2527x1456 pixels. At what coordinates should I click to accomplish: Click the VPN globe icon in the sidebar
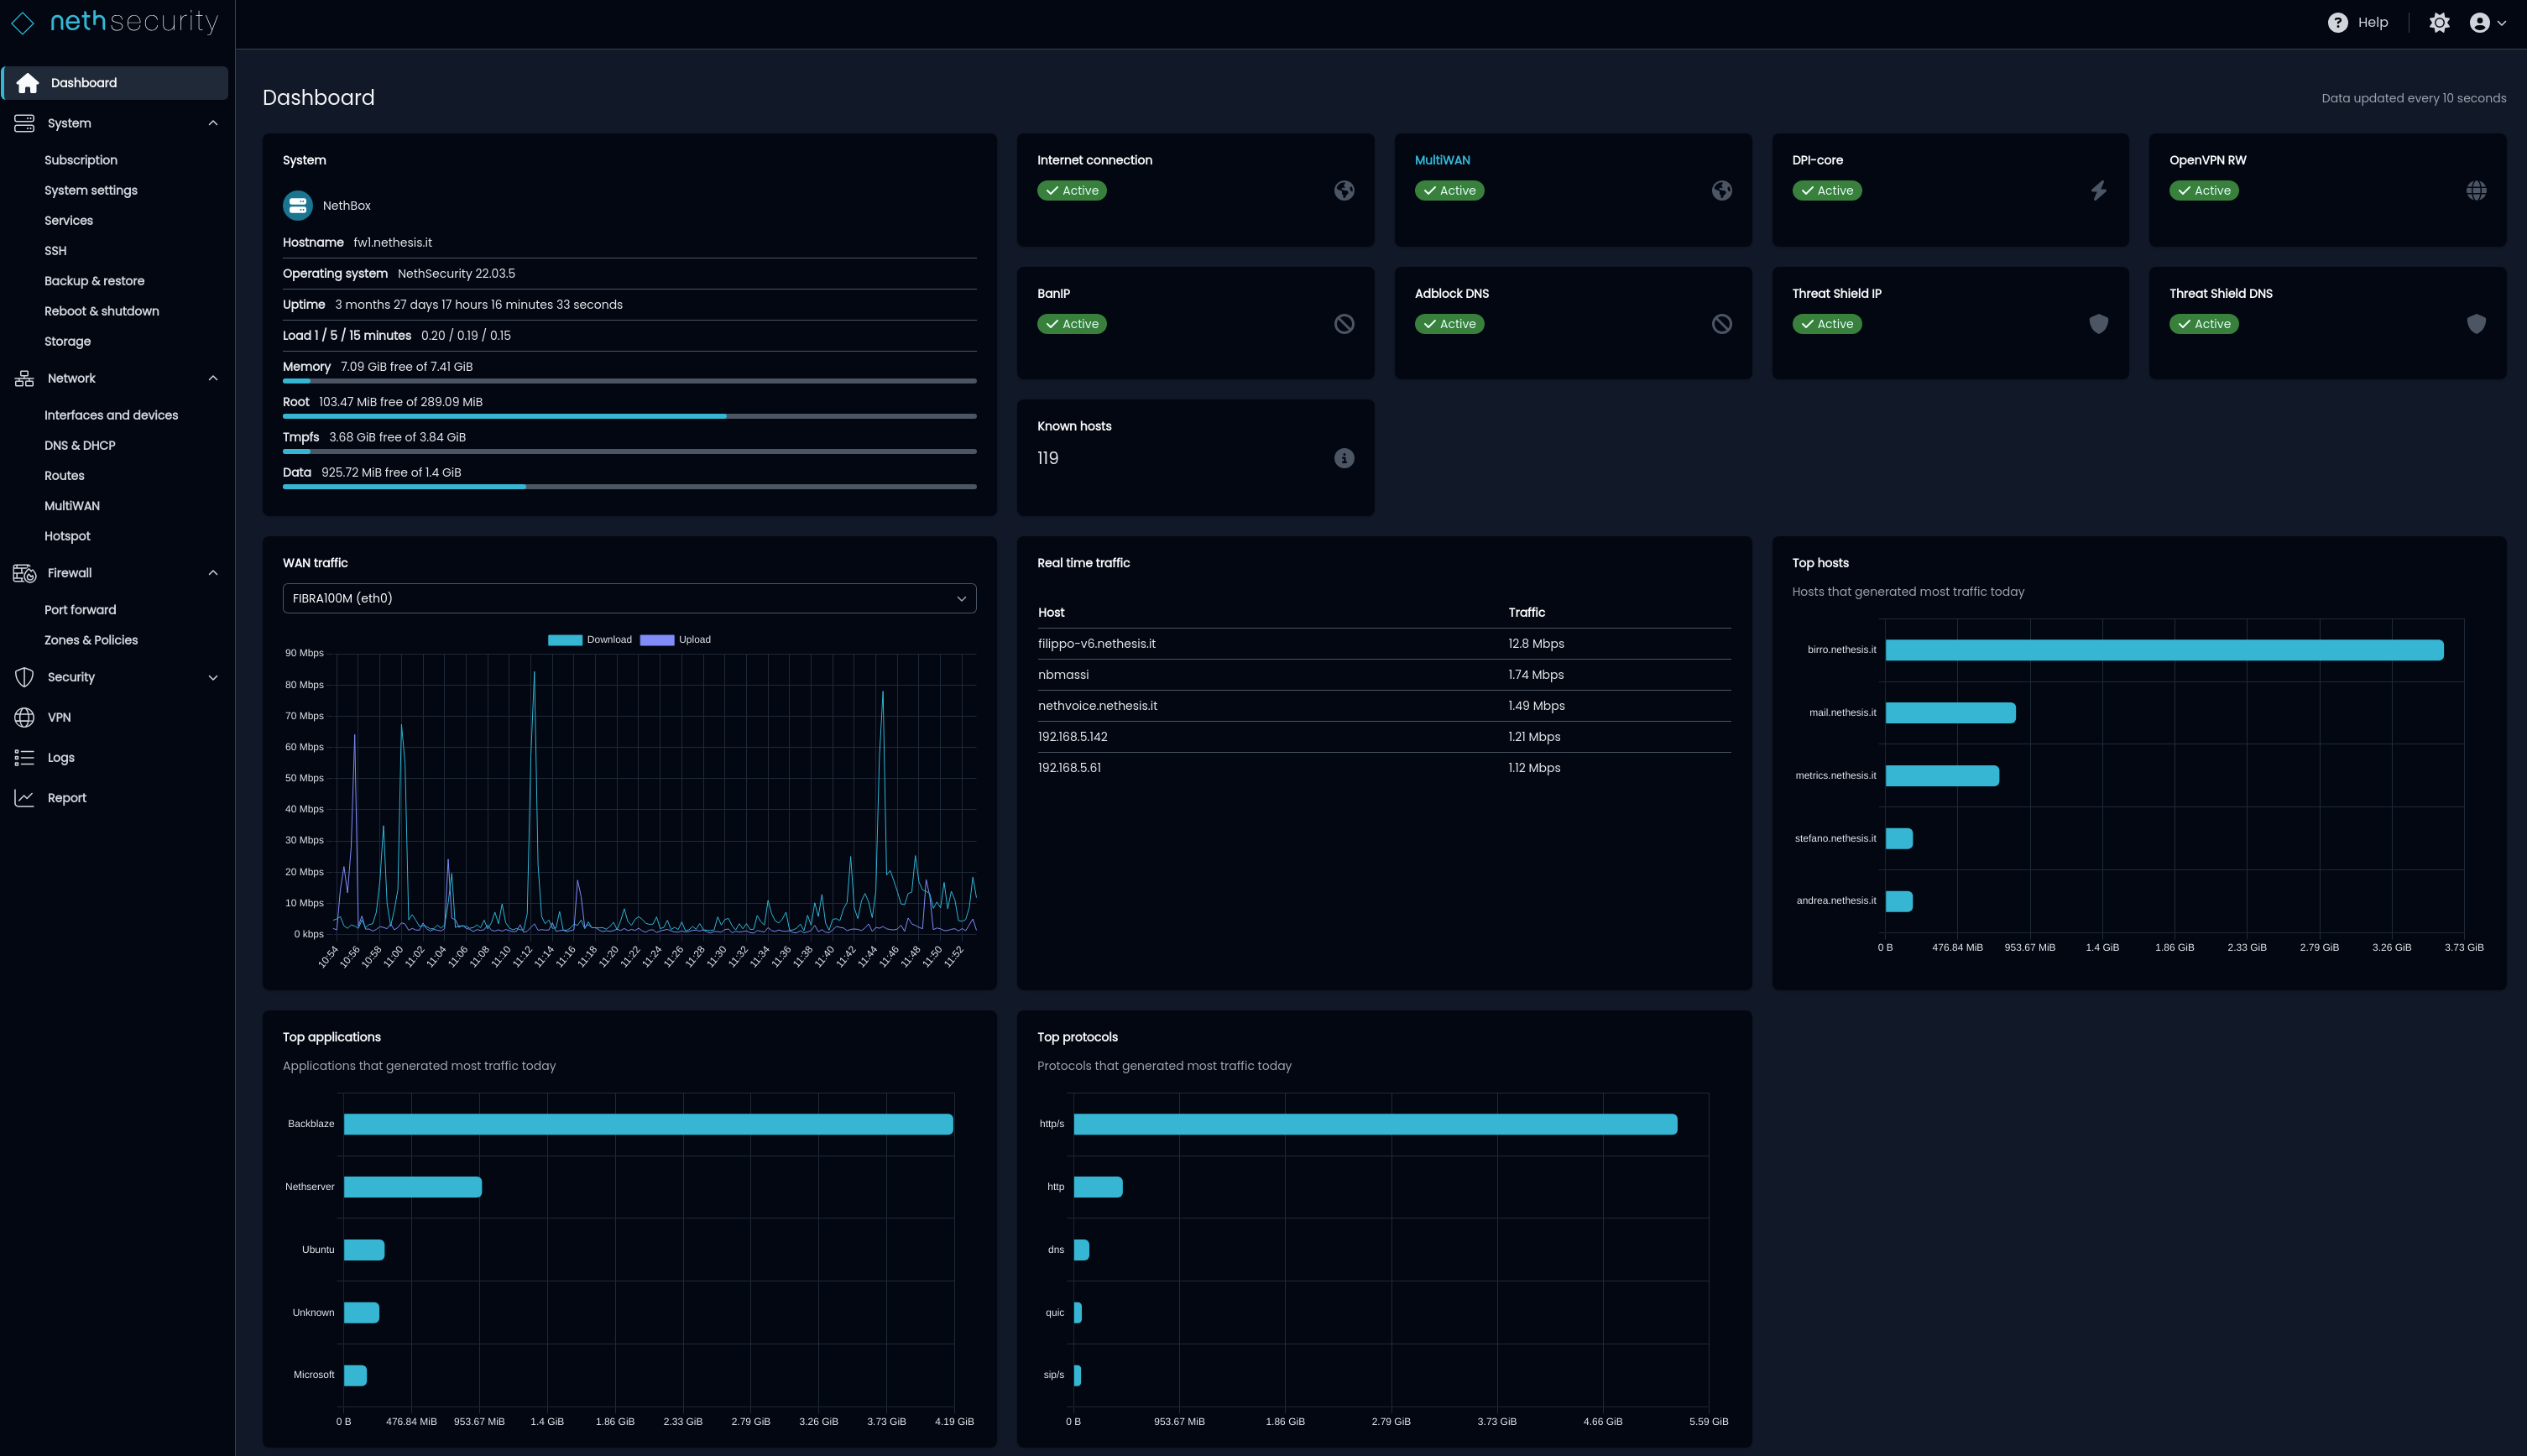[x=25, y=717]
